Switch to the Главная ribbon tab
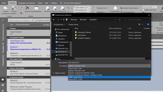163x92 pixels. click(12, 3)
